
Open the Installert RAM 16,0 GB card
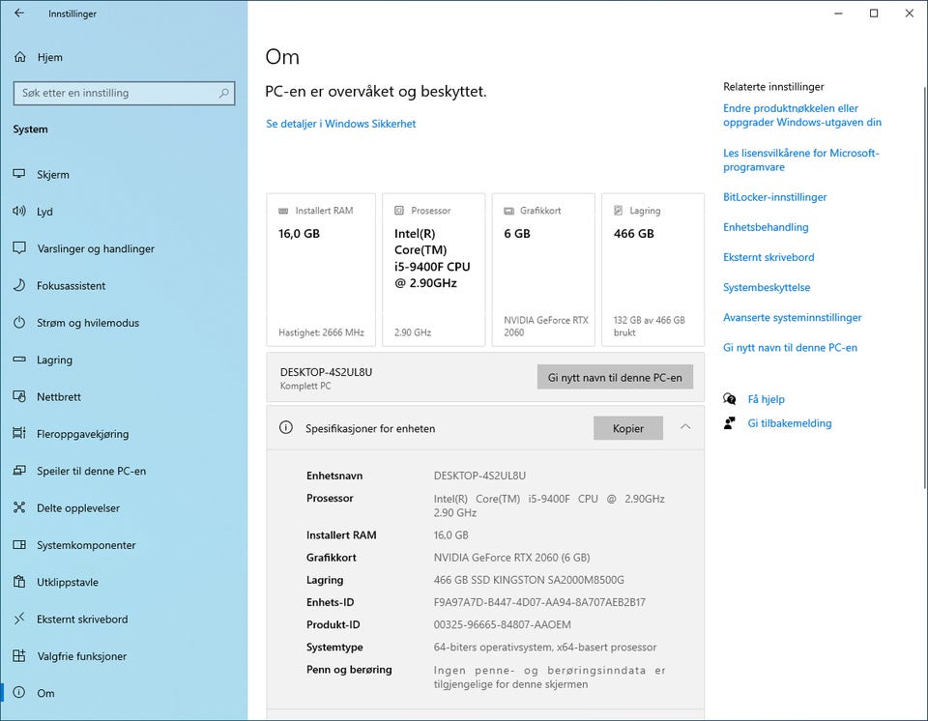[x=321, y=270]
